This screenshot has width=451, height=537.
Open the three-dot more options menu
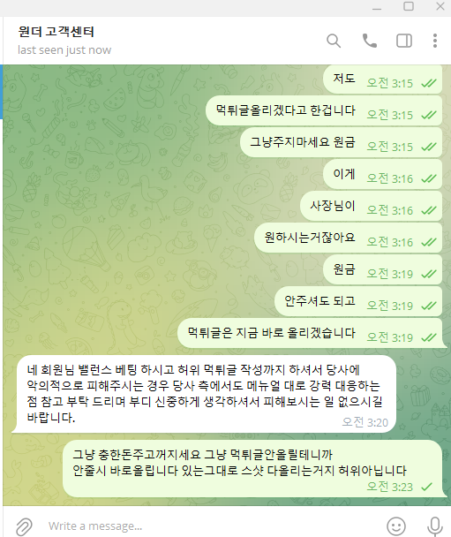click(434, 41)
